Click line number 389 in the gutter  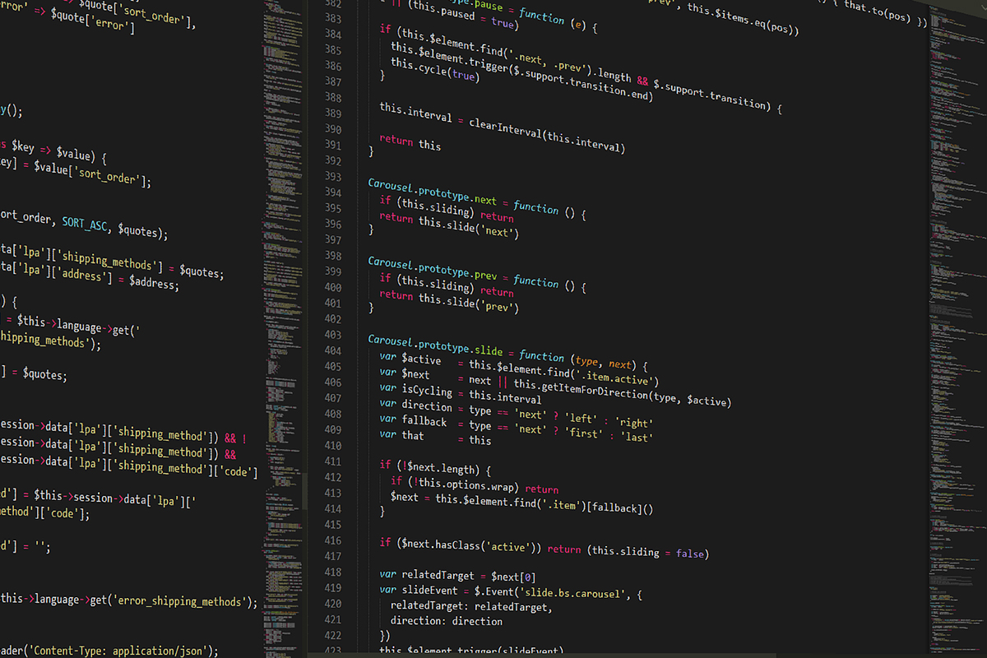(x=333, y=114)
